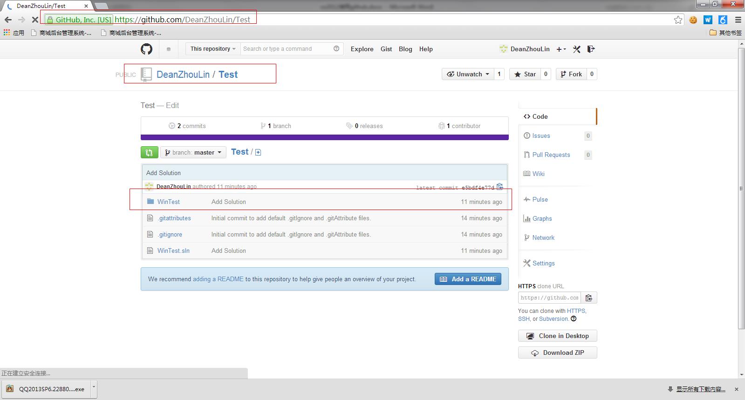Click Clone in Desktop button

pyautogui.click(x=557, y=336)
